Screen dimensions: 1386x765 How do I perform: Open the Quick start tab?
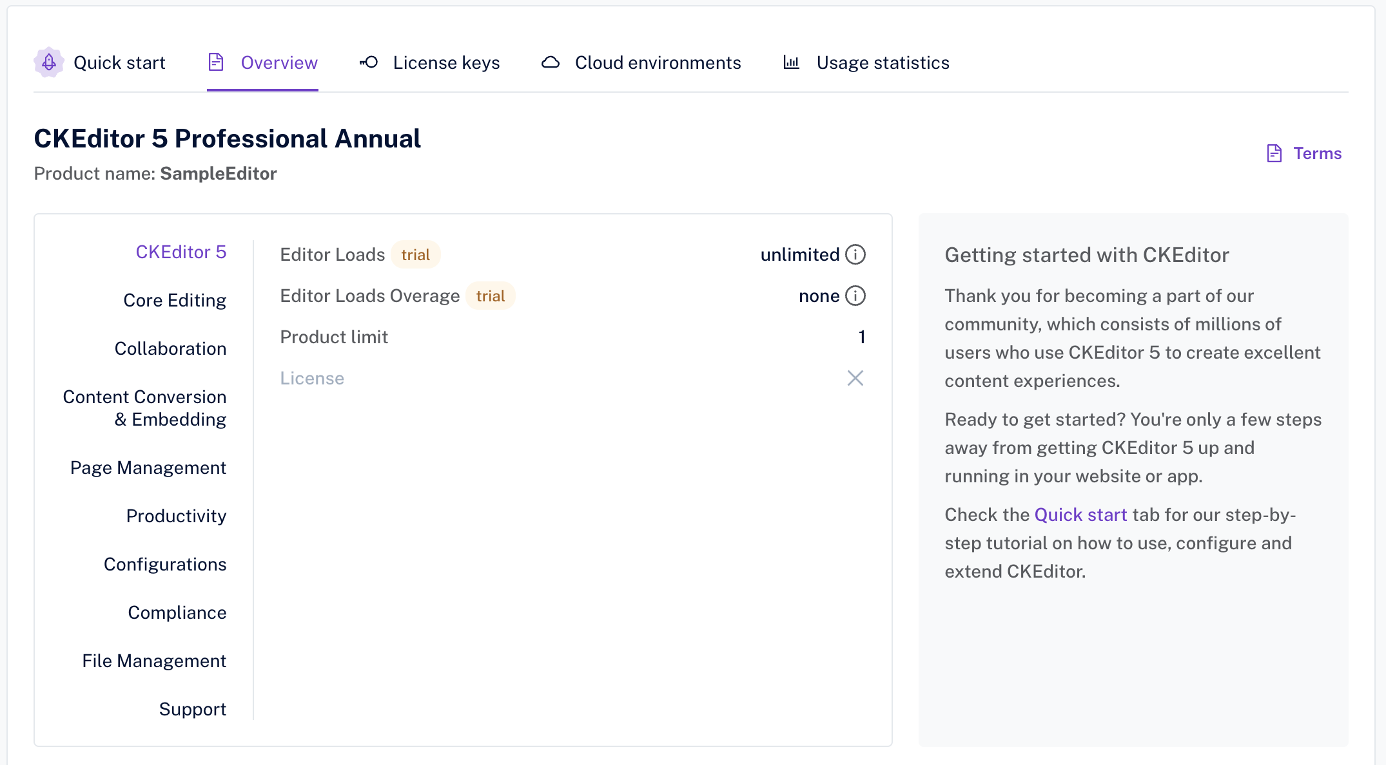100,62
